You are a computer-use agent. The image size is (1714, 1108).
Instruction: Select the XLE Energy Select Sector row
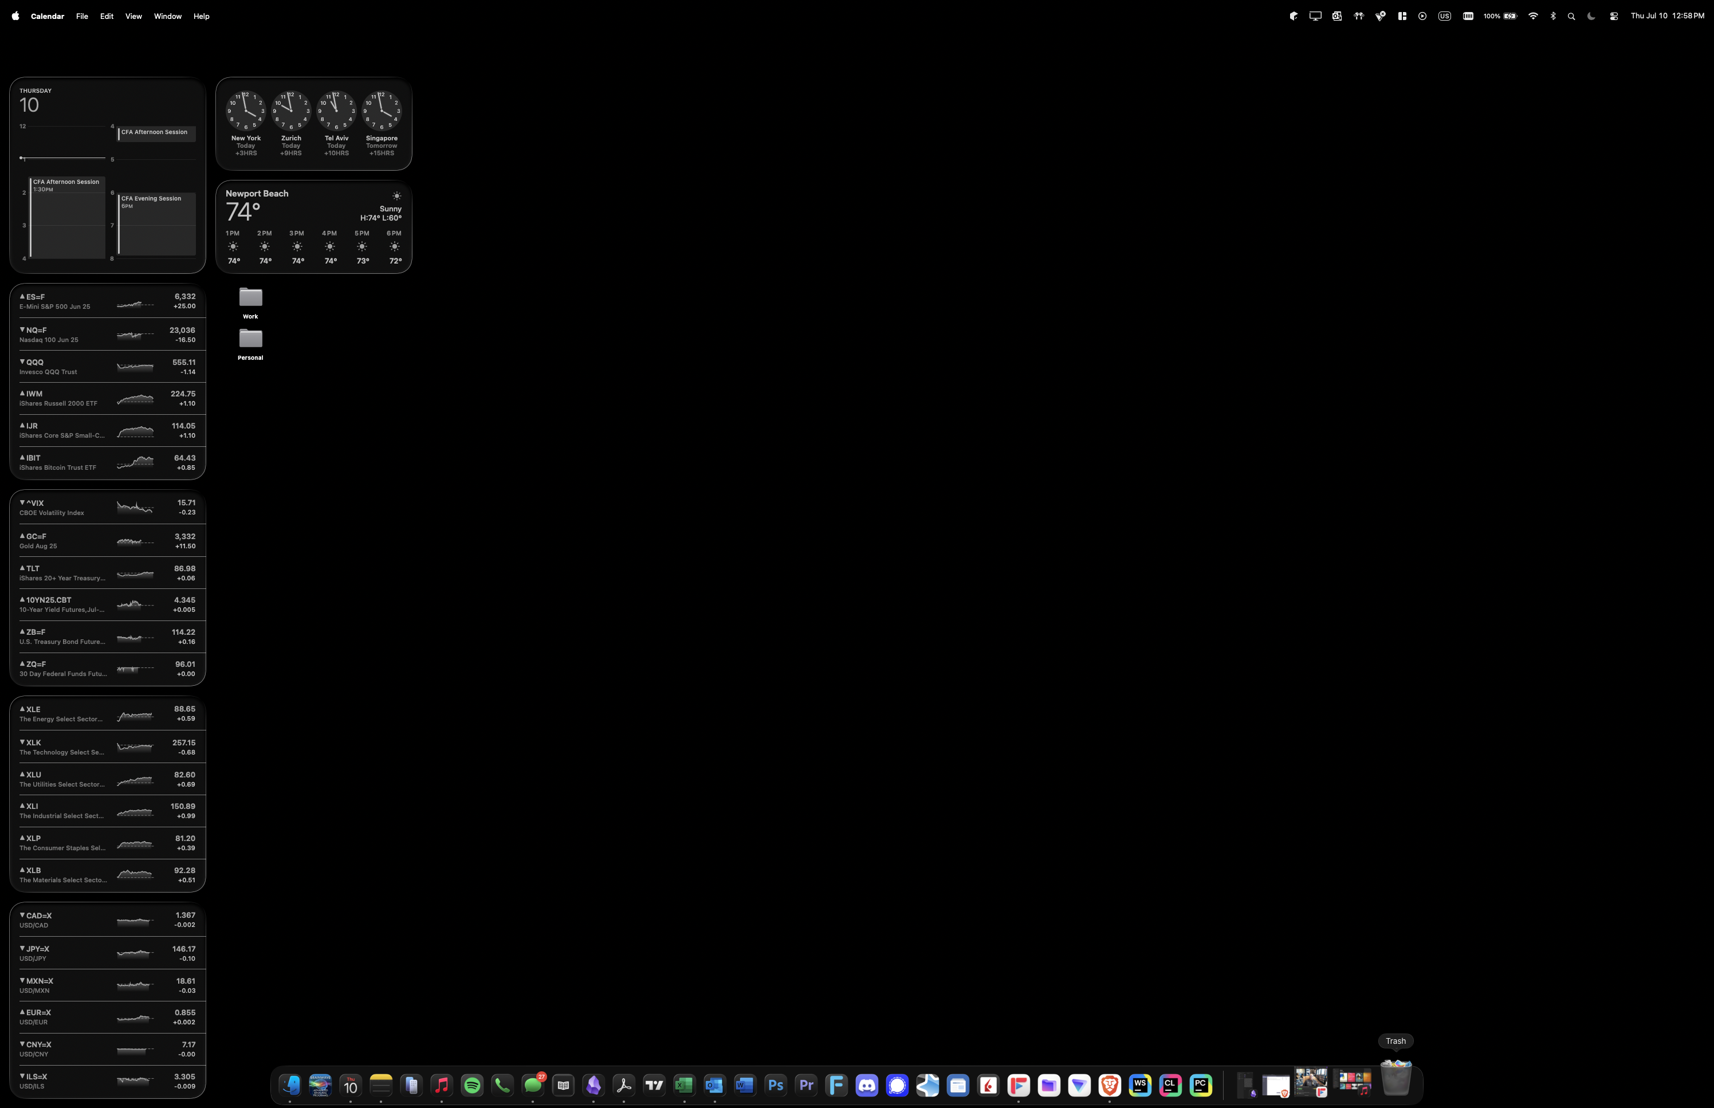tap(108, 714)
